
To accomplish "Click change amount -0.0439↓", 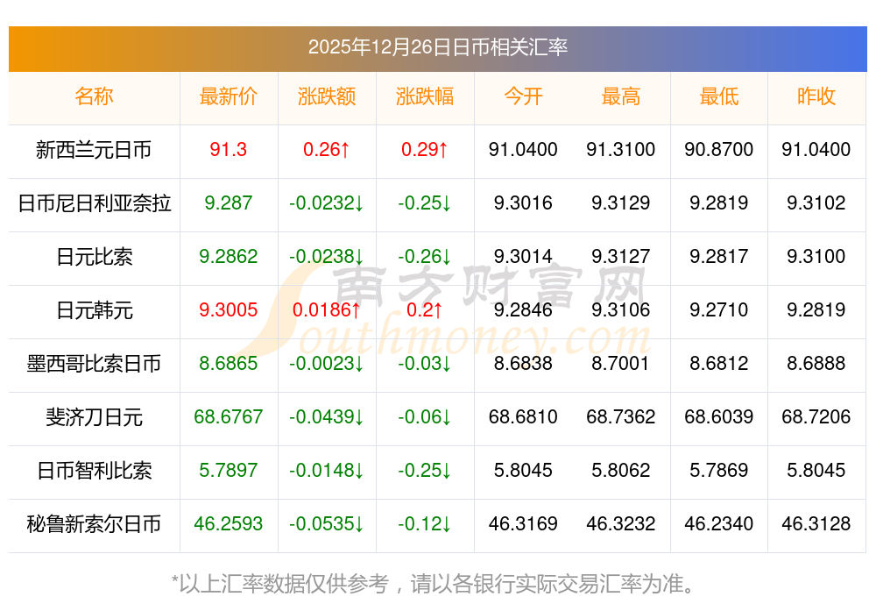I will coord(326,417).
